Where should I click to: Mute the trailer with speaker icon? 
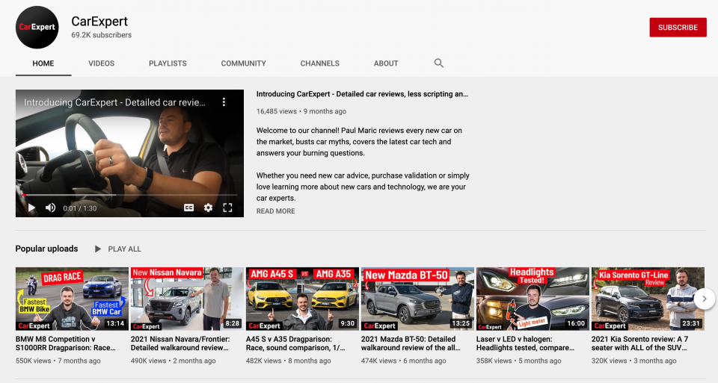(50, 208)
